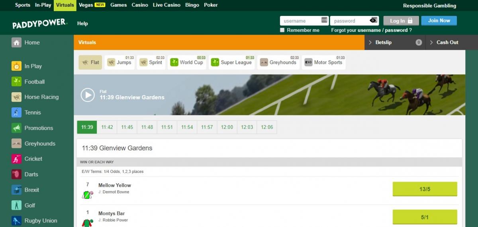Select the 11:42 race time tab
The height and width of the screenshot is (227, 478).
[x=107, y=127]
